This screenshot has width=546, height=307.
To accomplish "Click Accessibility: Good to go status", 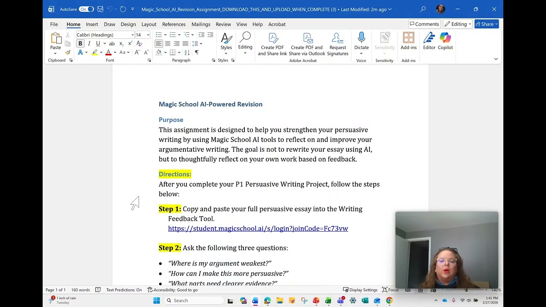I will (173, 290).
